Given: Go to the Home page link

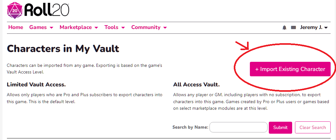Looking at the screenshot, I should tap(16, 27).
